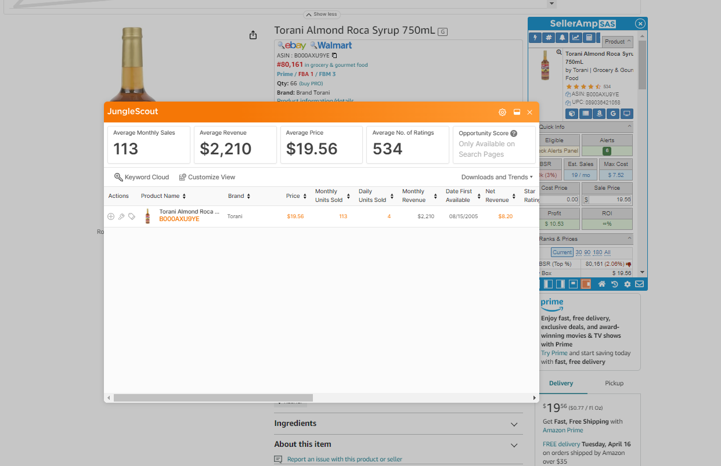721x466 pixels.
Task: Click the JungleScout horizontal scrollbar thumb
Action: [213, 398]
